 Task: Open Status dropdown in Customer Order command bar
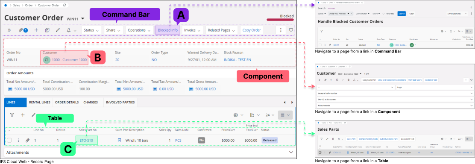(x=91, y=30)
